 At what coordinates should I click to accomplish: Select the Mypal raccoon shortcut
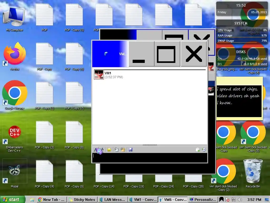15,174
